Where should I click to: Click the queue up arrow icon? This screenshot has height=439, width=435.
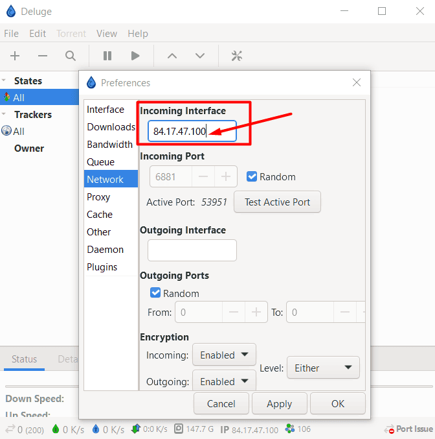pos(172,56)
